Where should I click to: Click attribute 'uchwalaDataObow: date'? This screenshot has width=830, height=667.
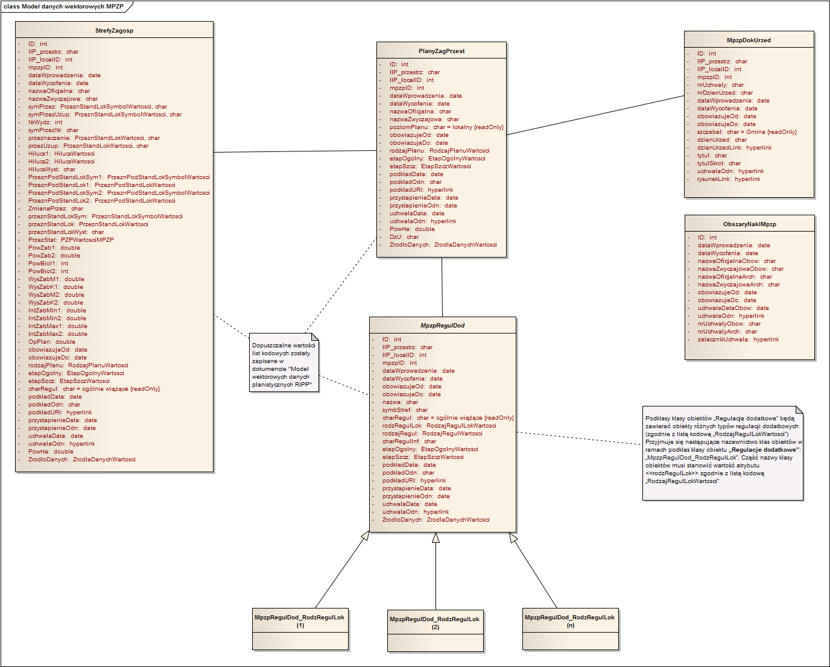coord(733,308)
